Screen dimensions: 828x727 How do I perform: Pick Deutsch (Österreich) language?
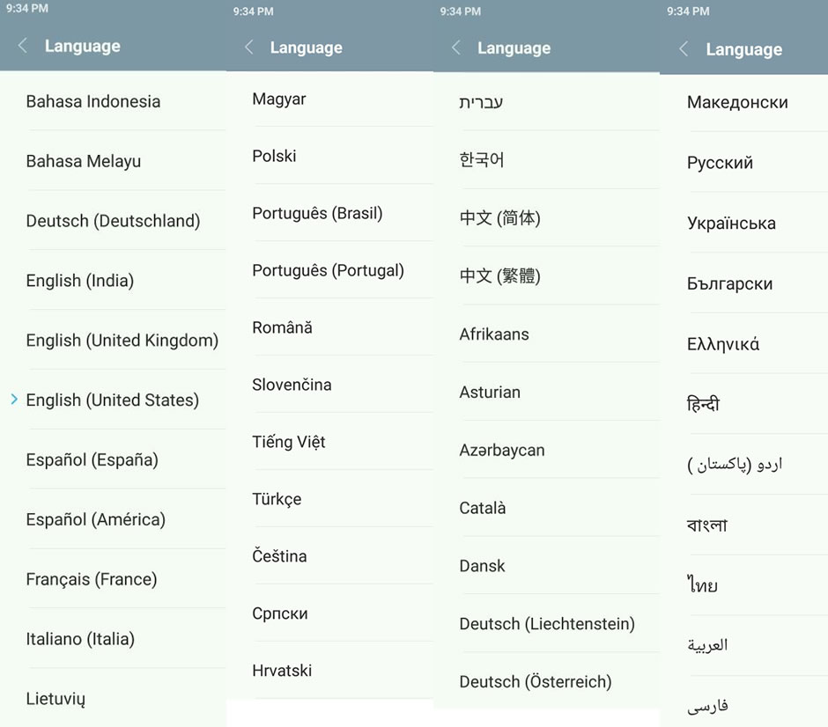pyautogui.click(x=535, y=681)
